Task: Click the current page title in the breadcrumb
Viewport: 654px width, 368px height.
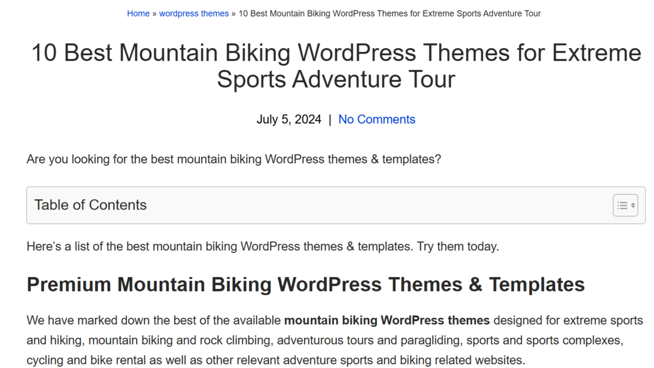Action: (x=390, y=14)
